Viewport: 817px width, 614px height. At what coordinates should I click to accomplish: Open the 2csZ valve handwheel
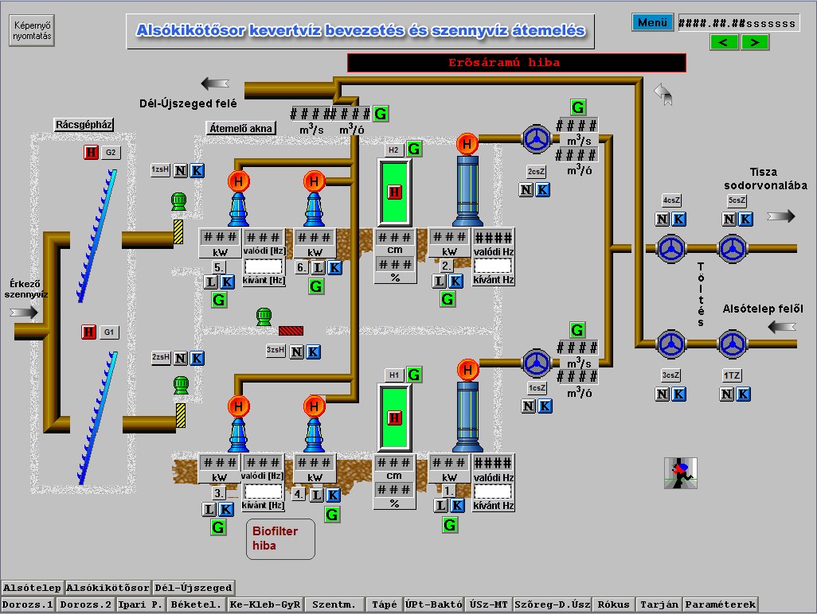pos(537,139)
